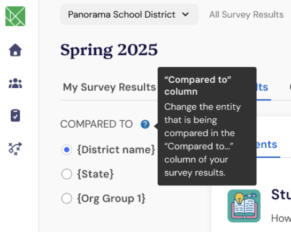Select the {District name} radio button
291x232 pixels.
(67, 150)
